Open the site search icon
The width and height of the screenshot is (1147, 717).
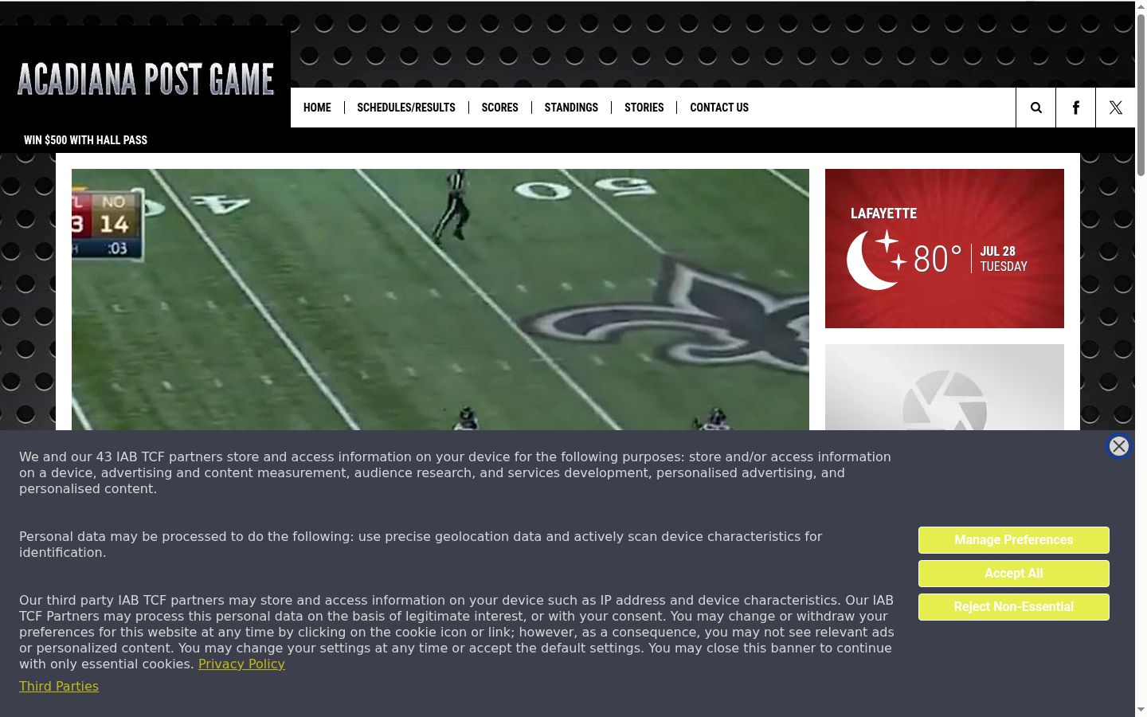pyautogui.click(x=1035, y=108)
